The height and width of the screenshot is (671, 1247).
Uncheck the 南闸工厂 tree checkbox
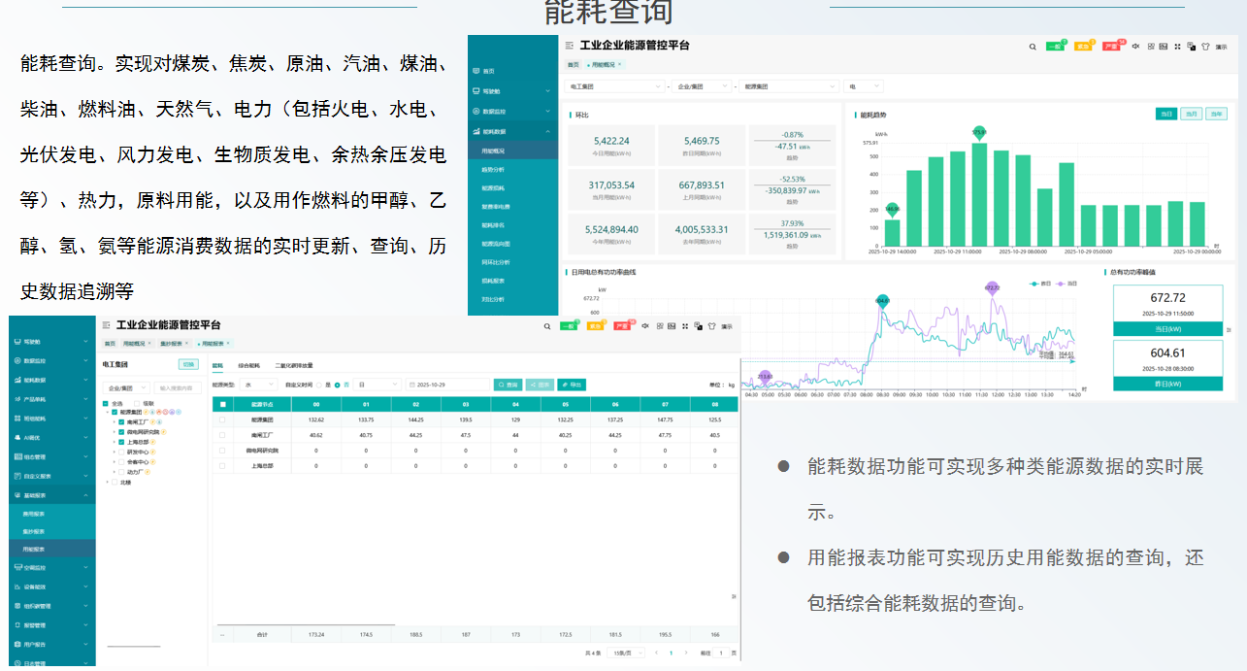click(x=121, y=422)
